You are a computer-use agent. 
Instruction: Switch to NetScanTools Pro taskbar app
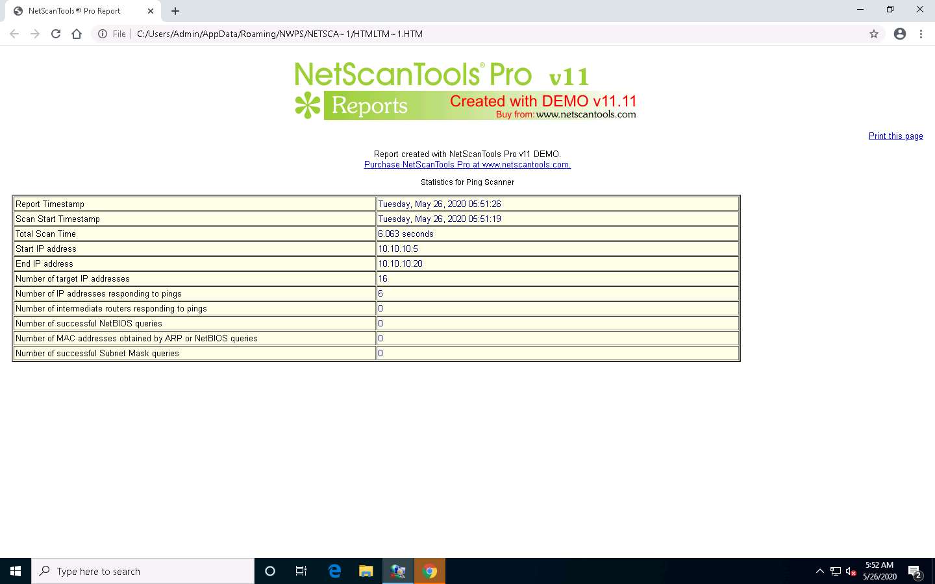click(398, 571)
